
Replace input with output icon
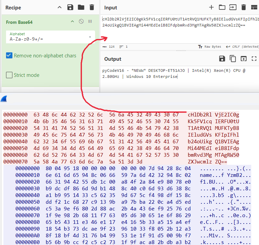pyautogui.click(x=244, y=59)
